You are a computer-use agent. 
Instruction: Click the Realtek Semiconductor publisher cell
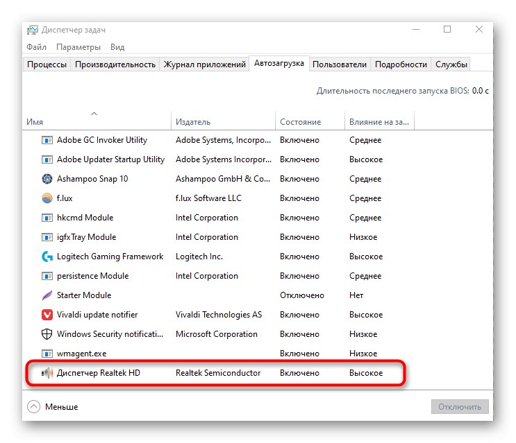point(218,373)
